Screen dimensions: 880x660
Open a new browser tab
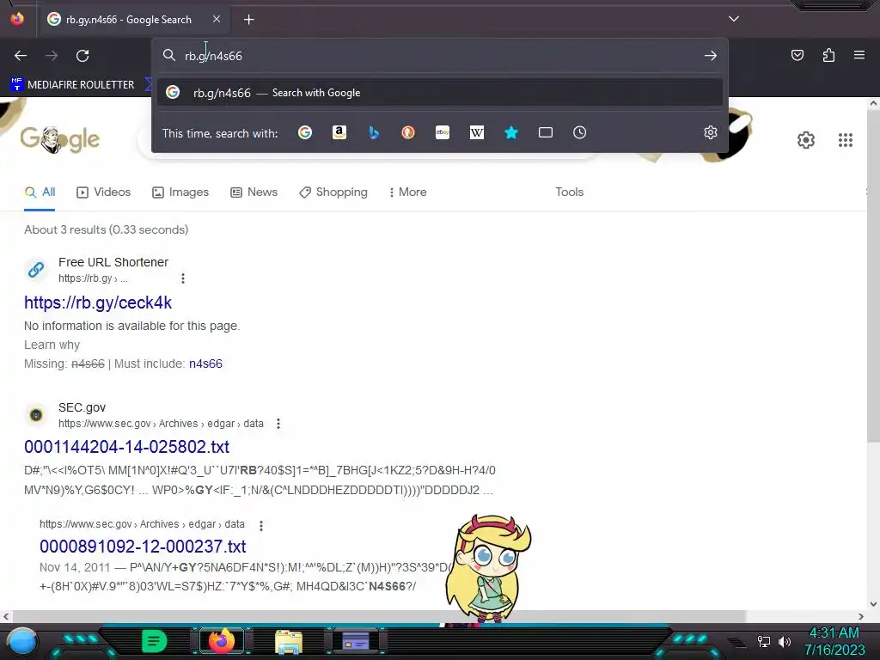tap(248, 20)
